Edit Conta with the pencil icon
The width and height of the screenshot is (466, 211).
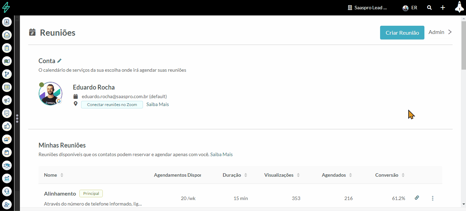(59, 61)
